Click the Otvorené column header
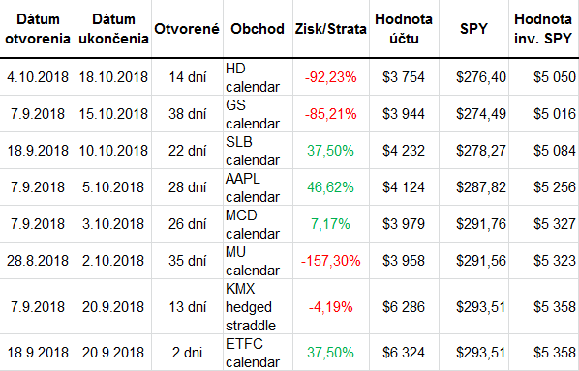 (187, 29)
